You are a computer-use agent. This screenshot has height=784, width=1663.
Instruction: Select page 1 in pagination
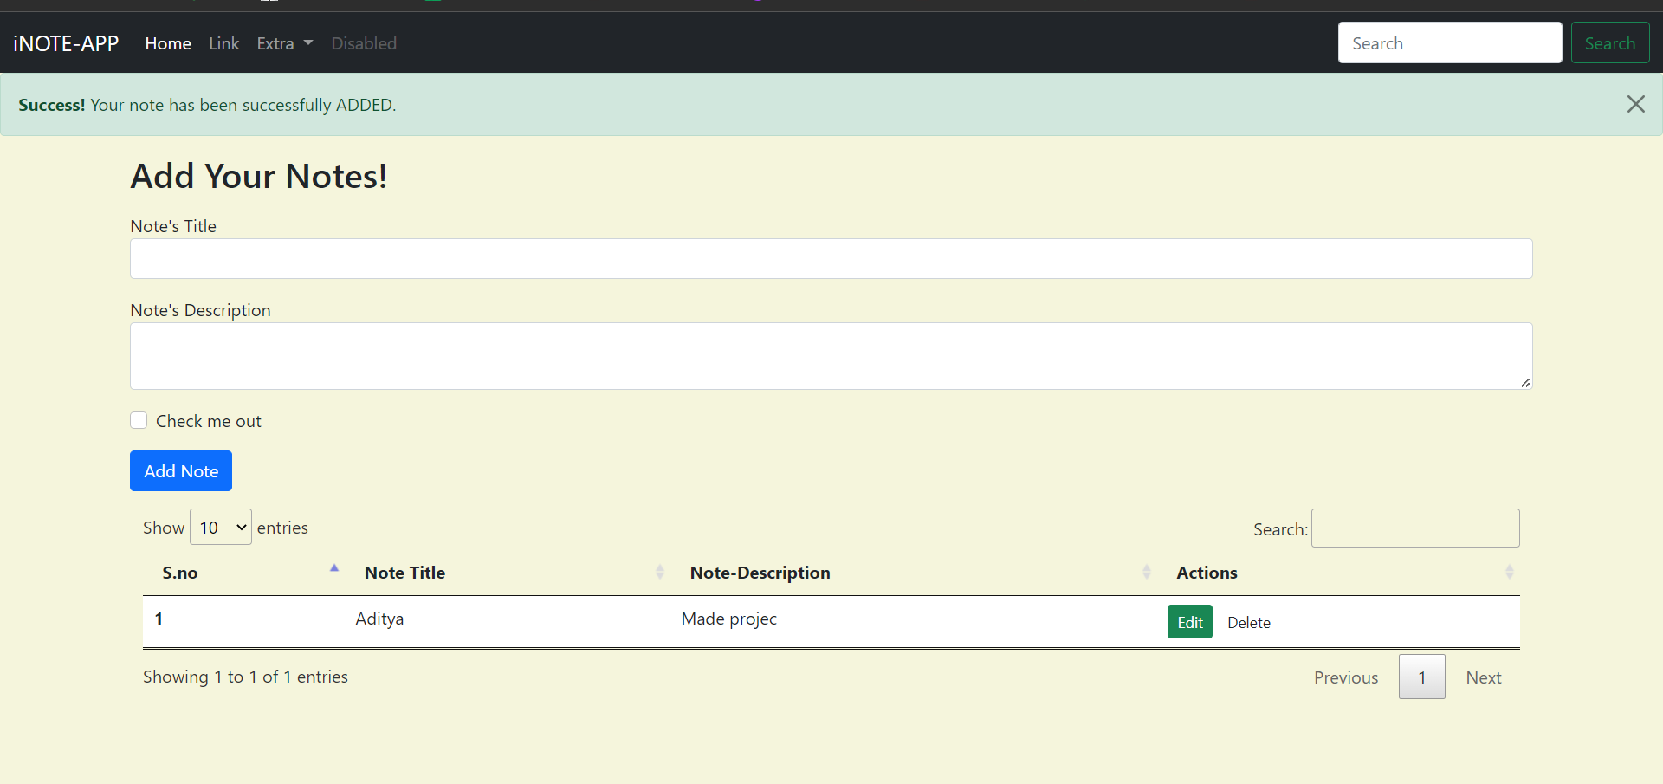click(x=1422, y=677)
